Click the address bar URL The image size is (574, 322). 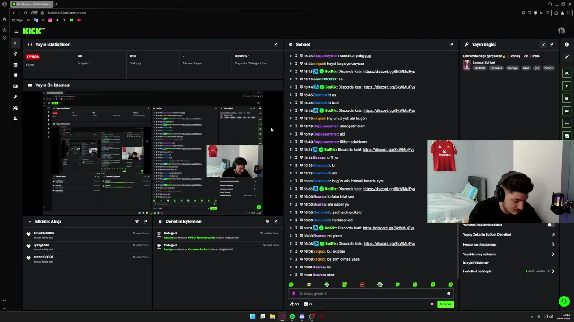coord(66,13)
